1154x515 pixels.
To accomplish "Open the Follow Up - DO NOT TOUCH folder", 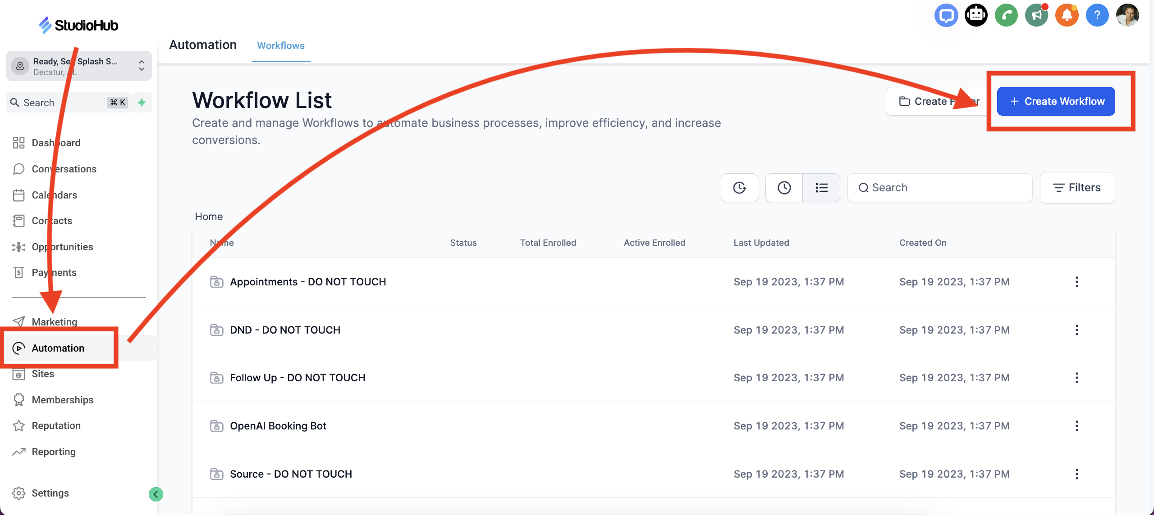I will point(298,378).
